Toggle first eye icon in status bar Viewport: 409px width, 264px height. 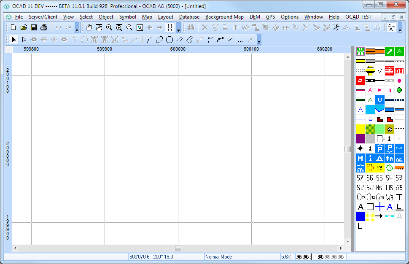click(299, 257)
